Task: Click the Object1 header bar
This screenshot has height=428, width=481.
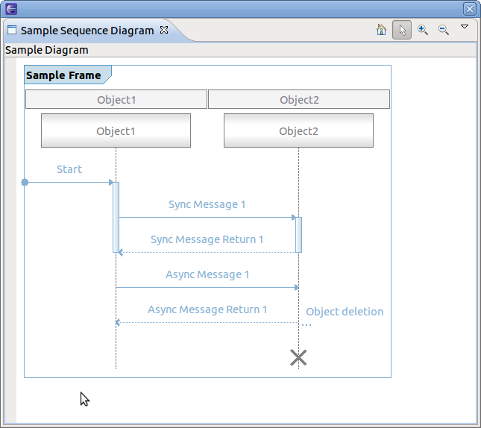Action: (116, 100)
